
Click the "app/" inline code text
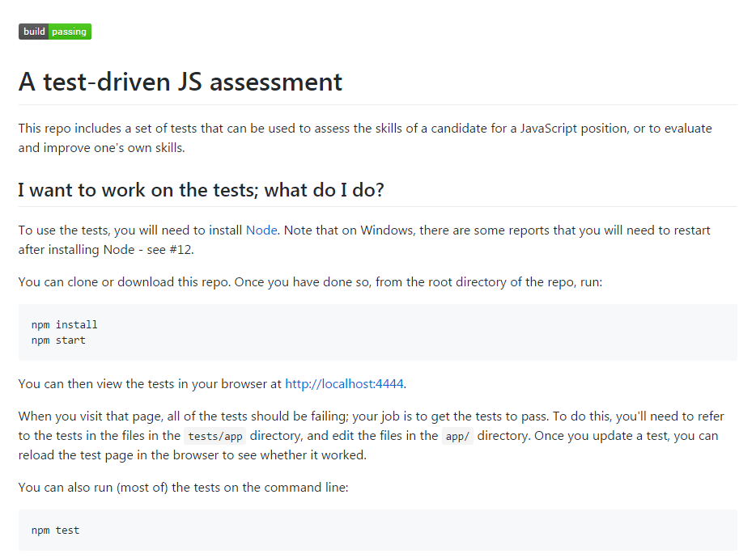tap(457, 436)
